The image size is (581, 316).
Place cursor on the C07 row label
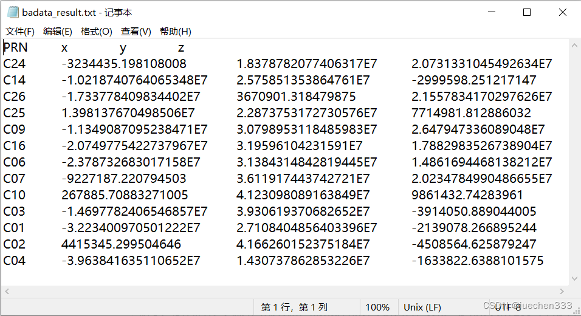pyautogui.click(x=15, y=179)
